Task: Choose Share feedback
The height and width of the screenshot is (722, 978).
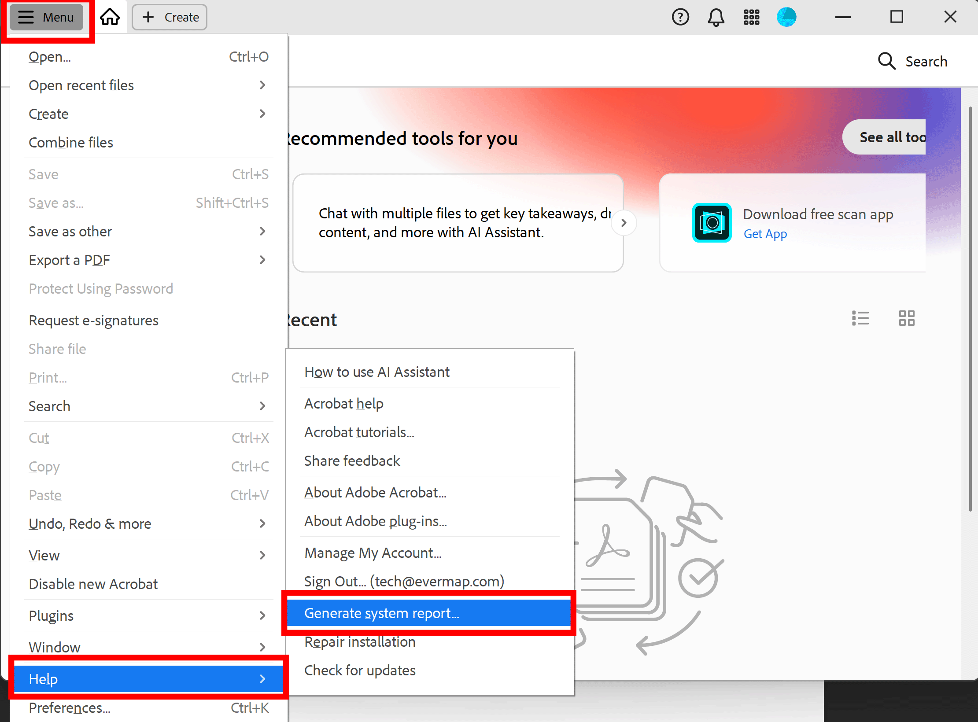Action: [430, 461]
